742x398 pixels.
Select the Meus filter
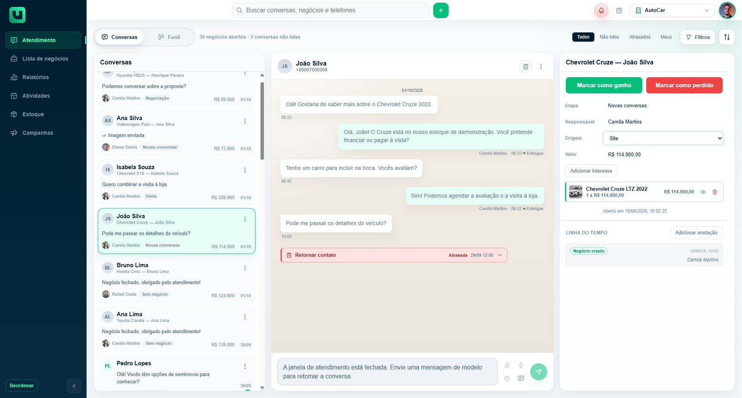tap(666, 37)
